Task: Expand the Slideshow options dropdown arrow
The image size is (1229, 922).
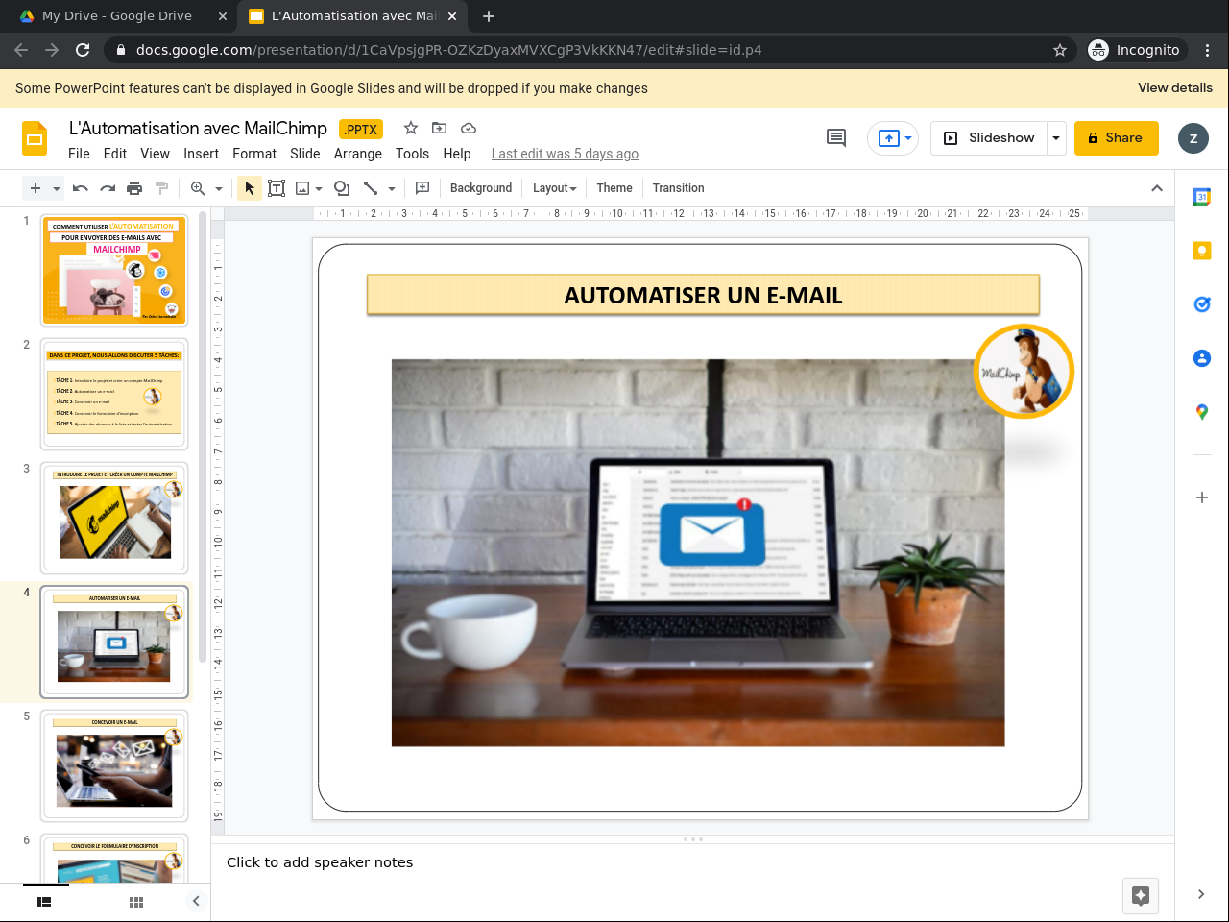Action: pyautogui.click(x=1056, y=138)
